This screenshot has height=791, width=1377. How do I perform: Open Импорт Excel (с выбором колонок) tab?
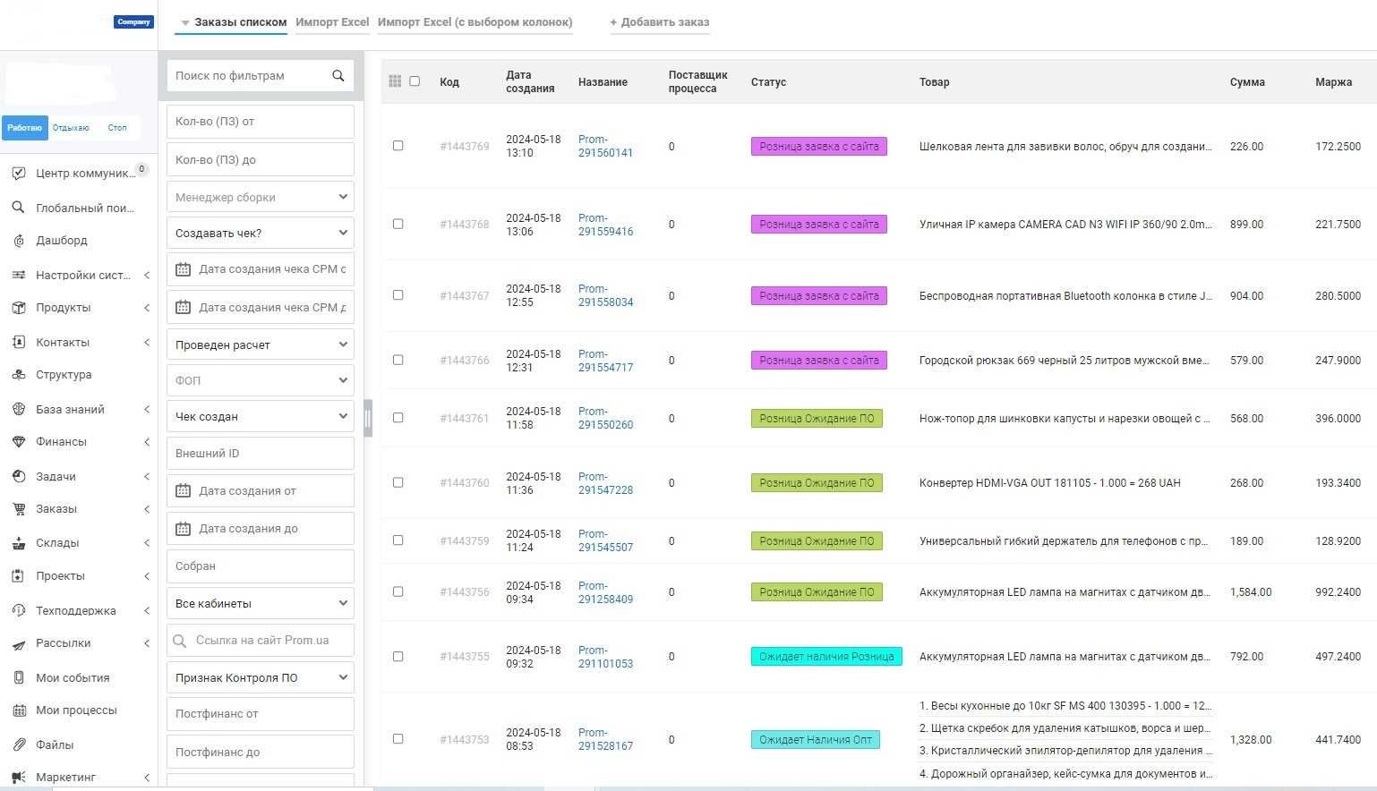click(475, 22)
